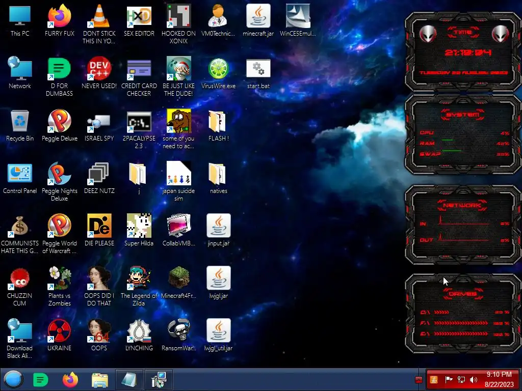522x391 pixels.
Task: Select the BE JUST LIKE THE DUDE! shortcut
Action: pyautogui.click(x=178, y=76)
